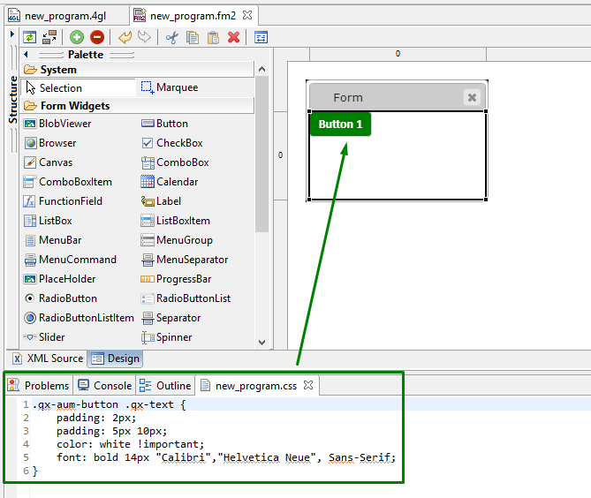Click the refresh icon in toolbar
The height and width of the screenshot is (498, 591).
(29, 37)
